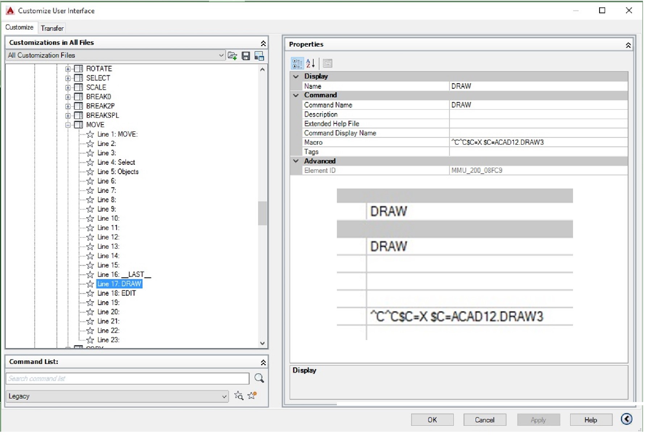Switch to the Customize tab
Screen dimensions: 652x435
coord(20,27)
